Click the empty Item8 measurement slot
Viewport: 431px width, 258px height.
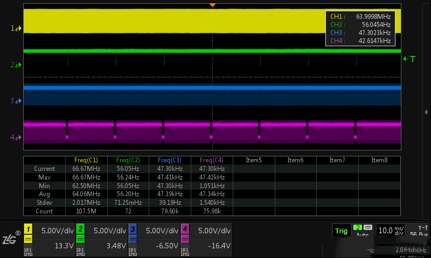click(x=379, y=160)
